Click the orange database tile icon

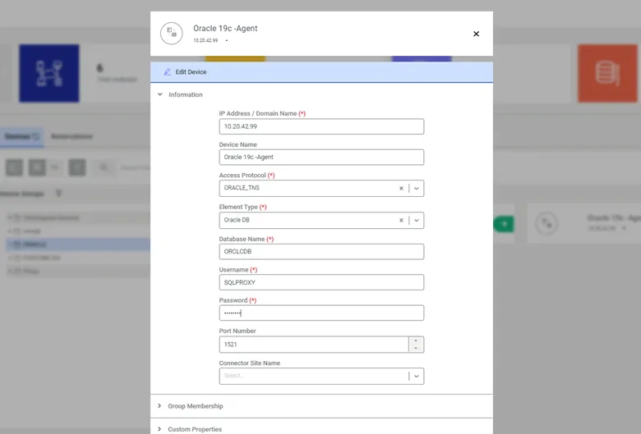point(607,73)
